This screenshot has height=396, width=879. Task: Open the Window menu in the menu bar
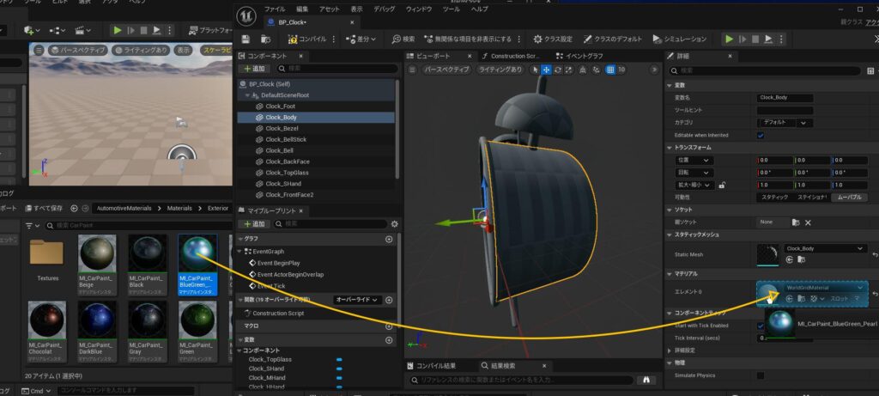[x=418, y=9]
